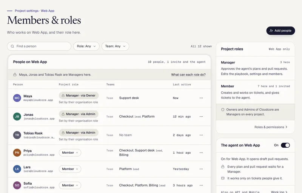Click ticket icon beside 'It works only on tickets'
This screenshot has width=302, height=193.
click(x=223, y=178)
